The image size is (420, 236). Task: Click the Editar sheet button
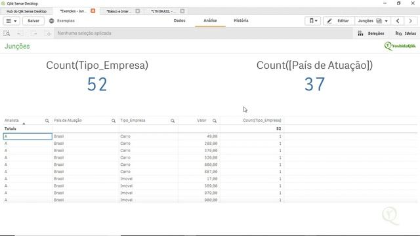click(339, 21)
